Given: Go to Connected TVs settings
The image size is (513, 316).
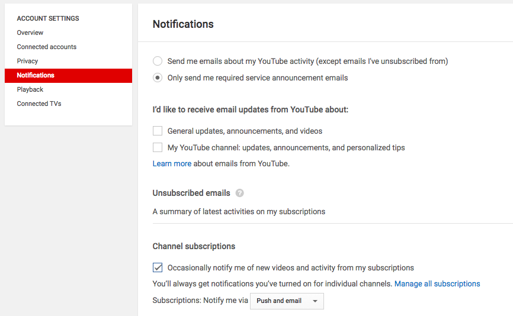Looking at the screenshot, I should pyautogui.click(x=39, y=104).
